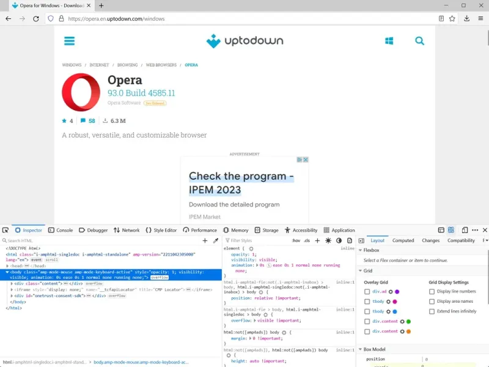Grab a color with the eyedropper
This screenshot has width=489, height=367.
coord(216,240)
